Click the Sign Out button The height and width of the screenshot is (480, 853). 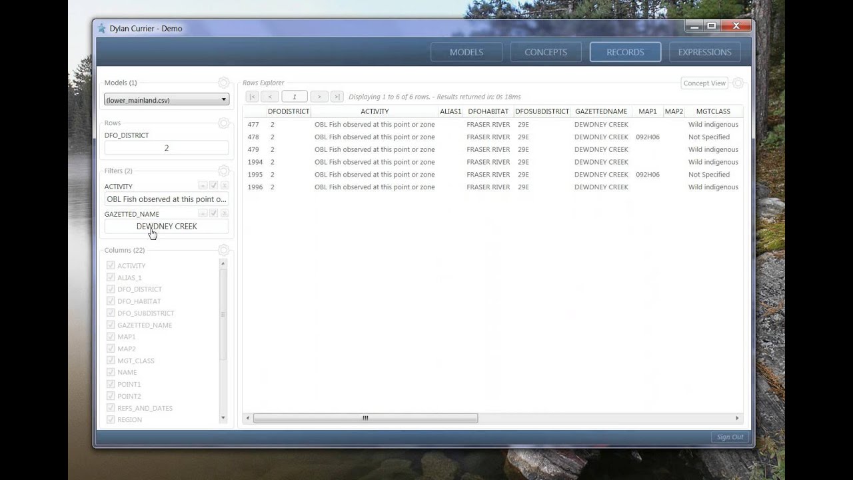click(x=730, y=437)
